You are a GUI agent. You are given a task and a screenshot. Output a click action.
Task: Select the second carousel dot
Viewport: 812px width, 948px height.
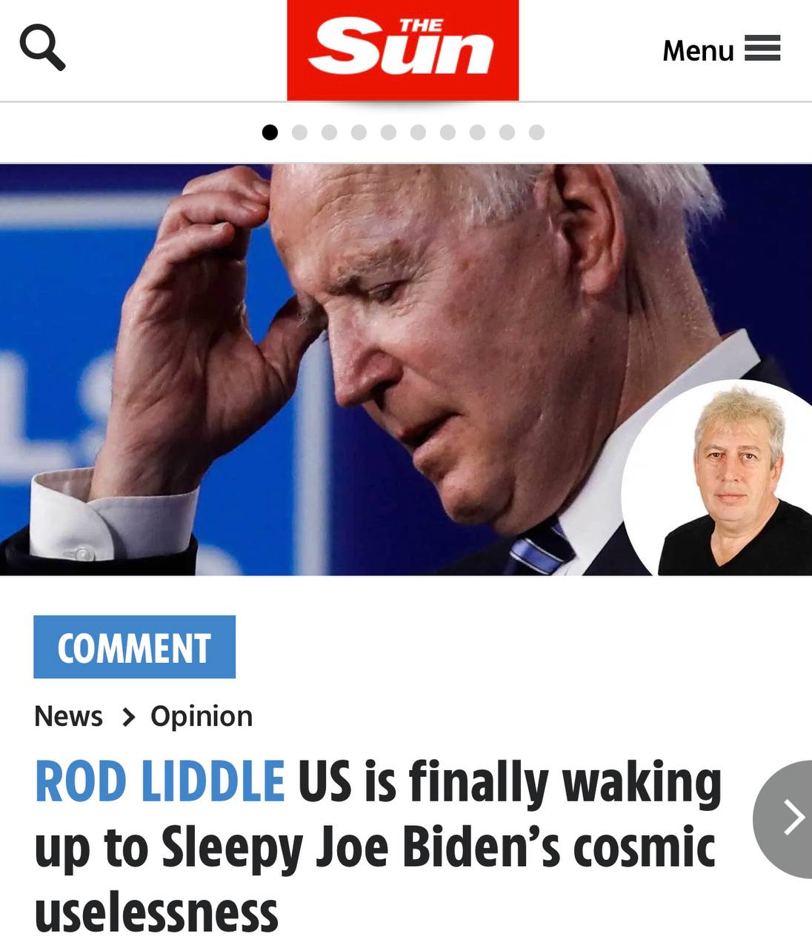300,133
